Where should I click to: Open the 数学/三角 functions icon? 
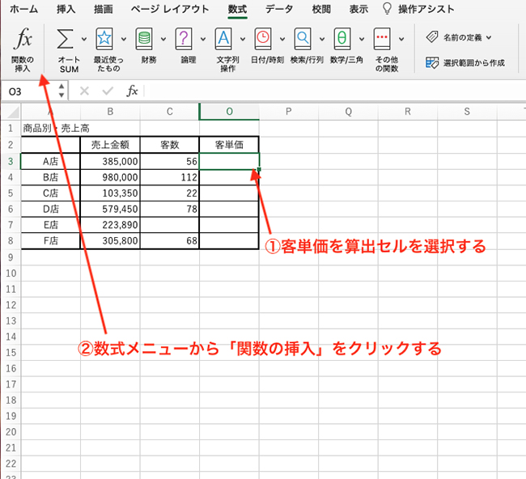(342, 39)
